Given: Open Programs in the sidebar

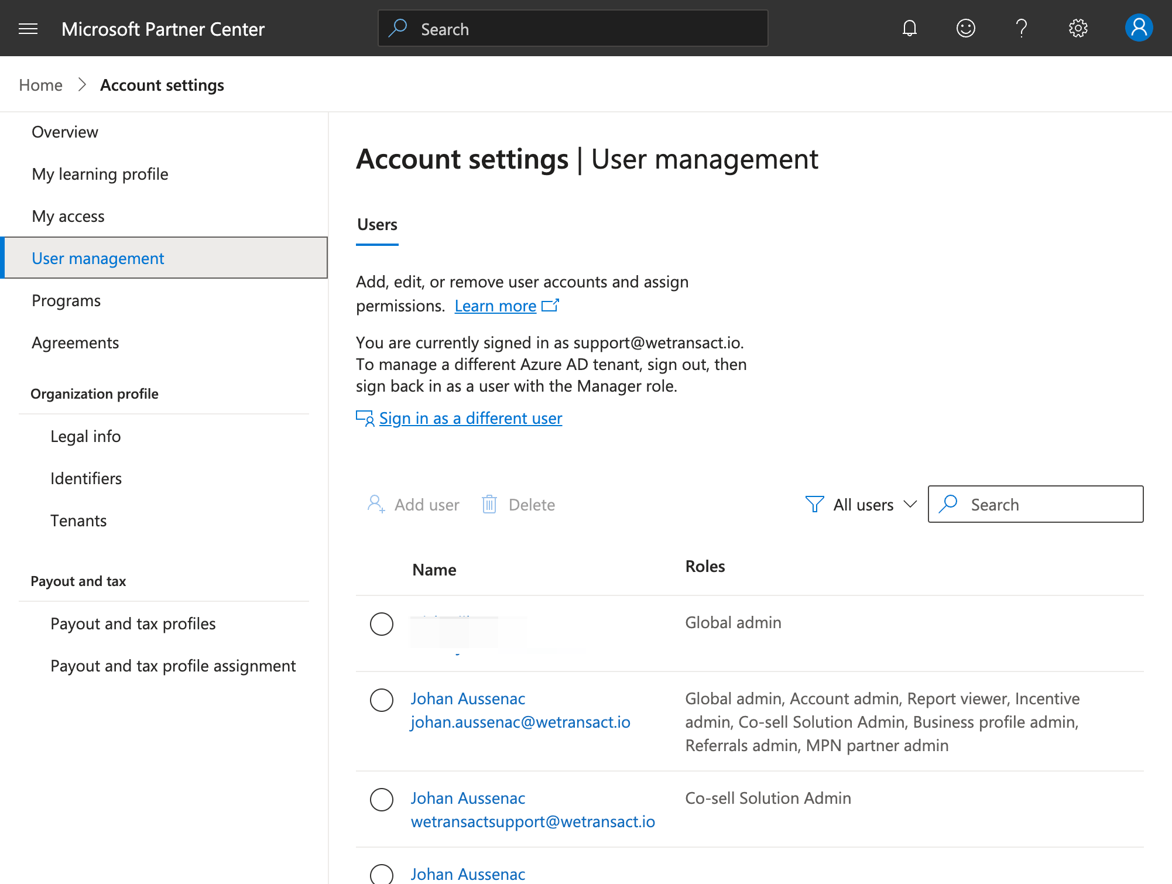Looking at the screenshot, I should [x=66, y=300].
